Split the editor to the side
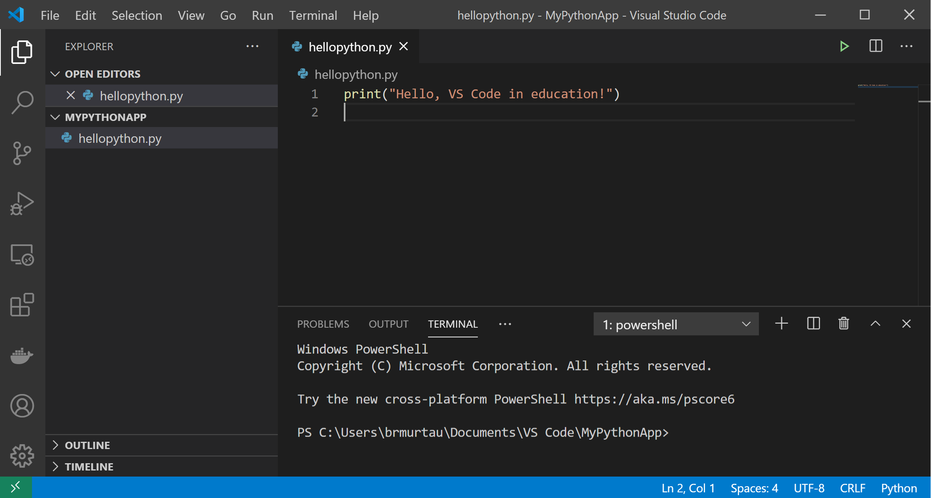Image resolution: width=931 pixels, height=498 pixels. point(875,46)
